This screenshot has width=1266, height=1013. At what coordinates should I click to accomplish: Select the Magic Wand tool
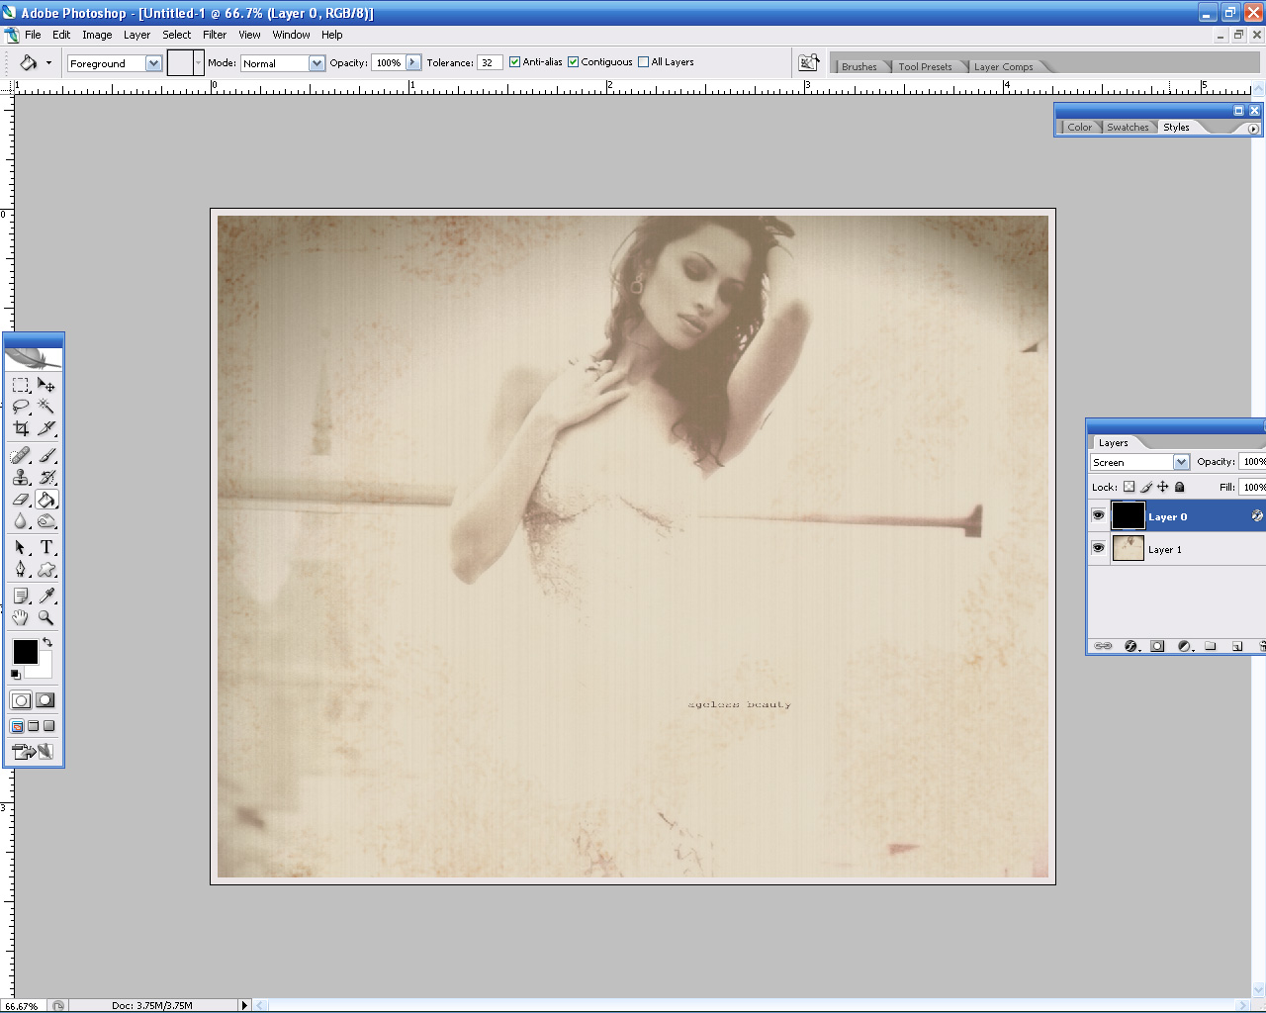pyautogui.click(x=46, y=407)
